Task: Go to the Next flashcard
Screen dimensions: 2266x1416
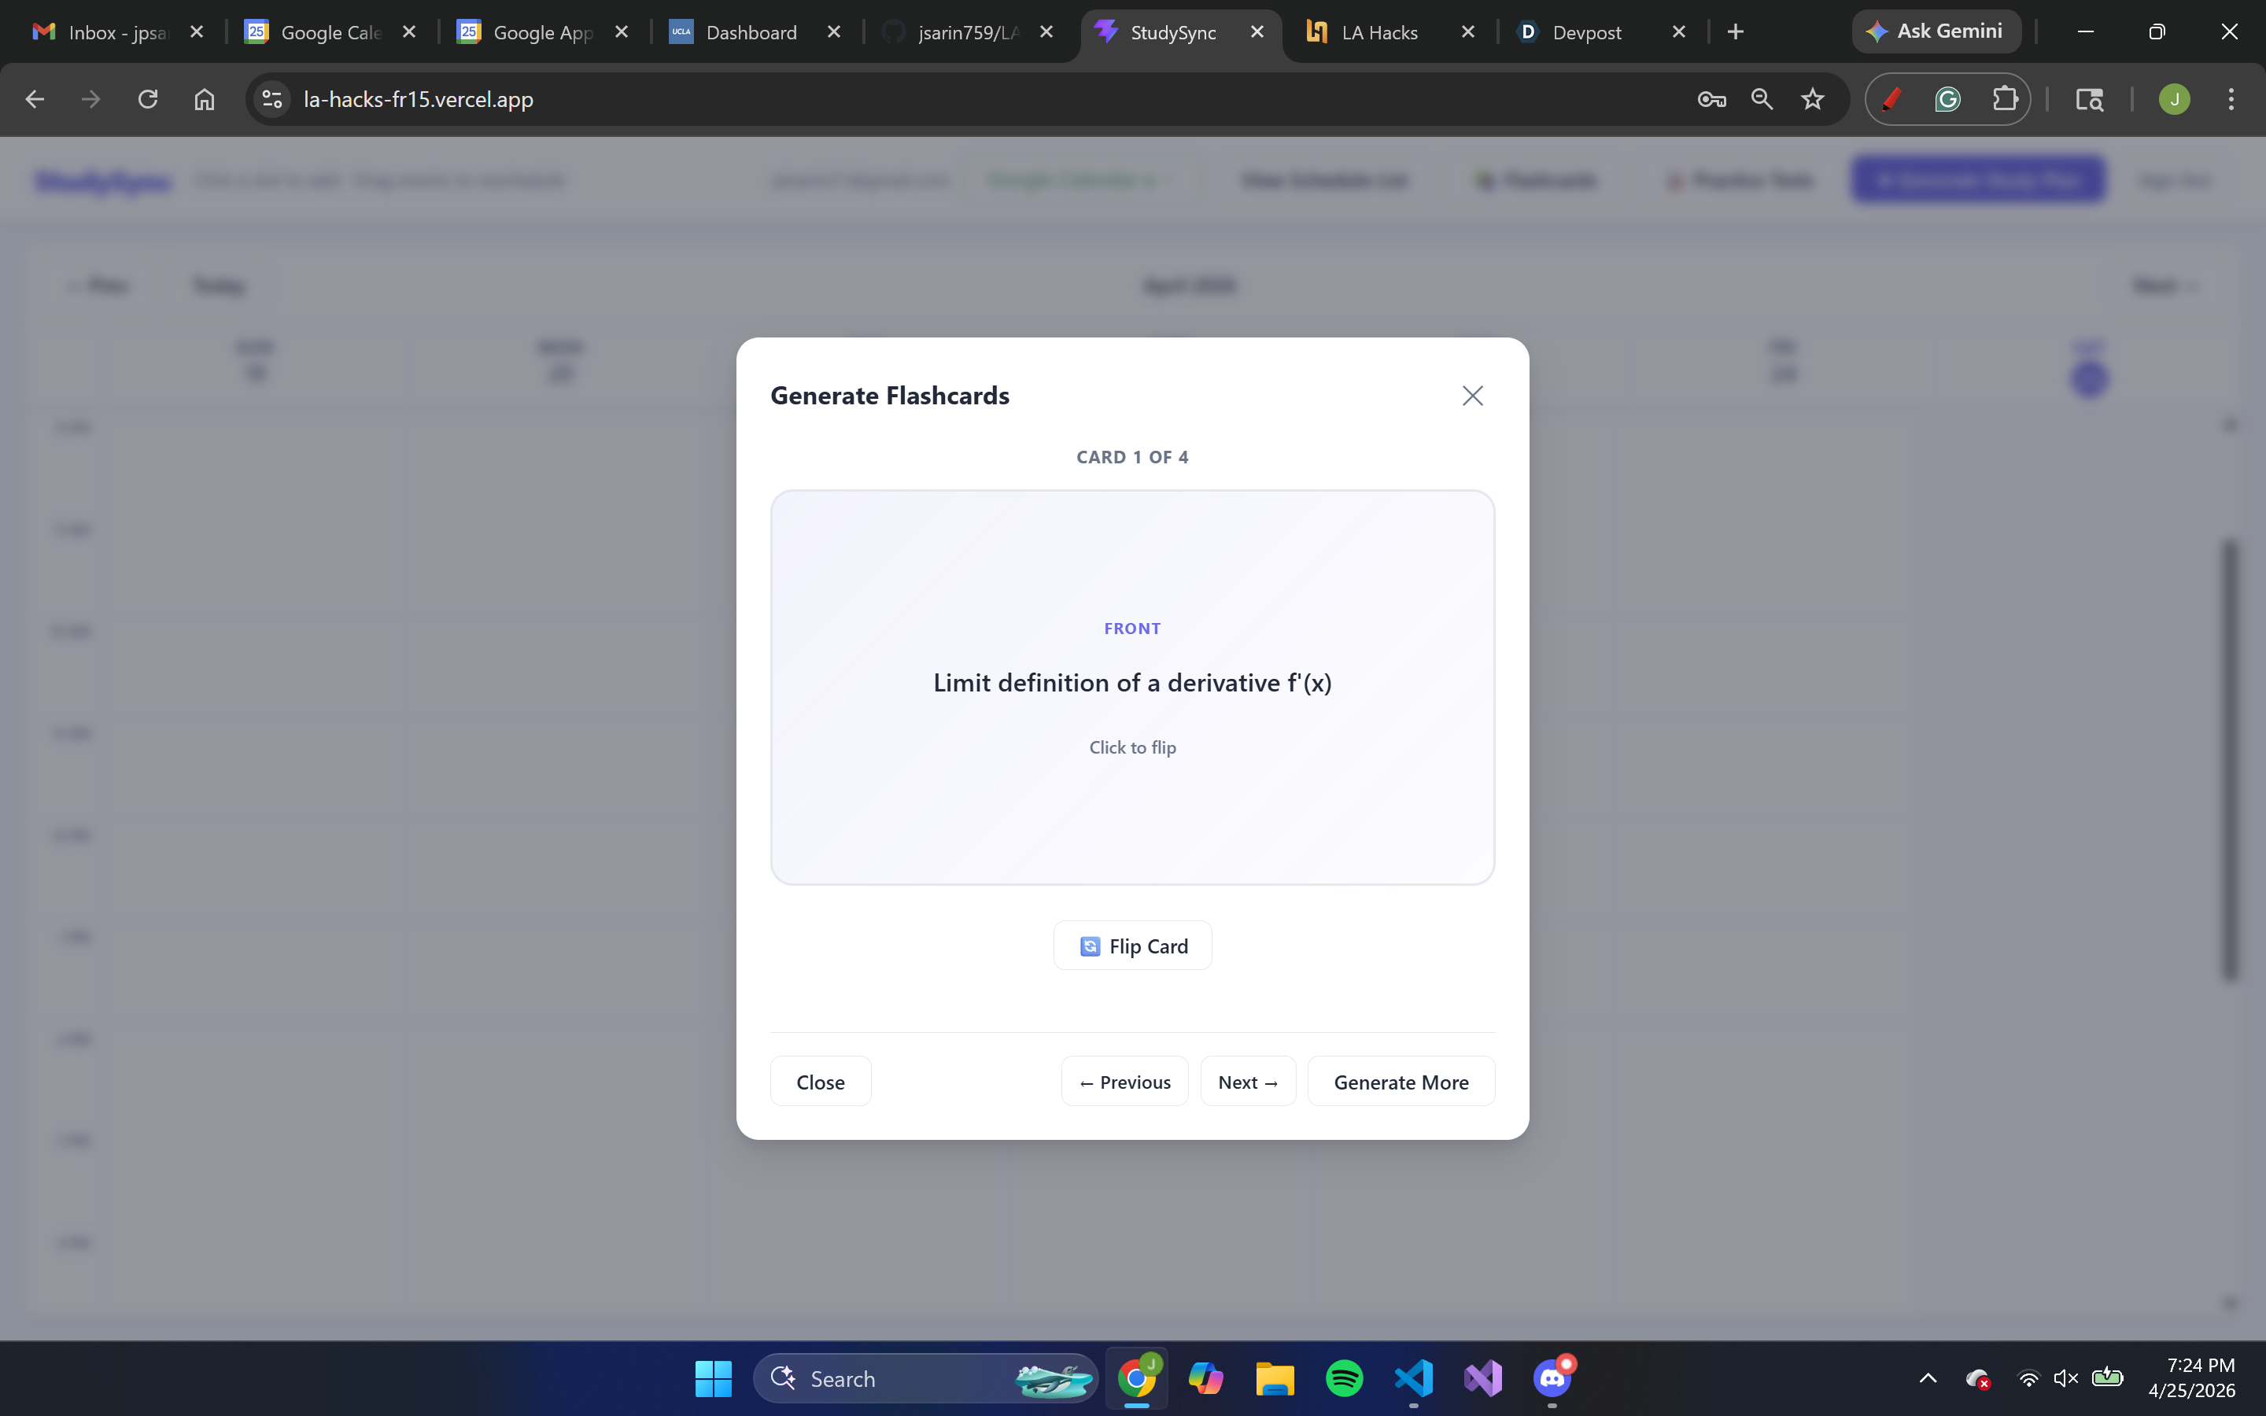Action: click(x=1247, y=1082)
